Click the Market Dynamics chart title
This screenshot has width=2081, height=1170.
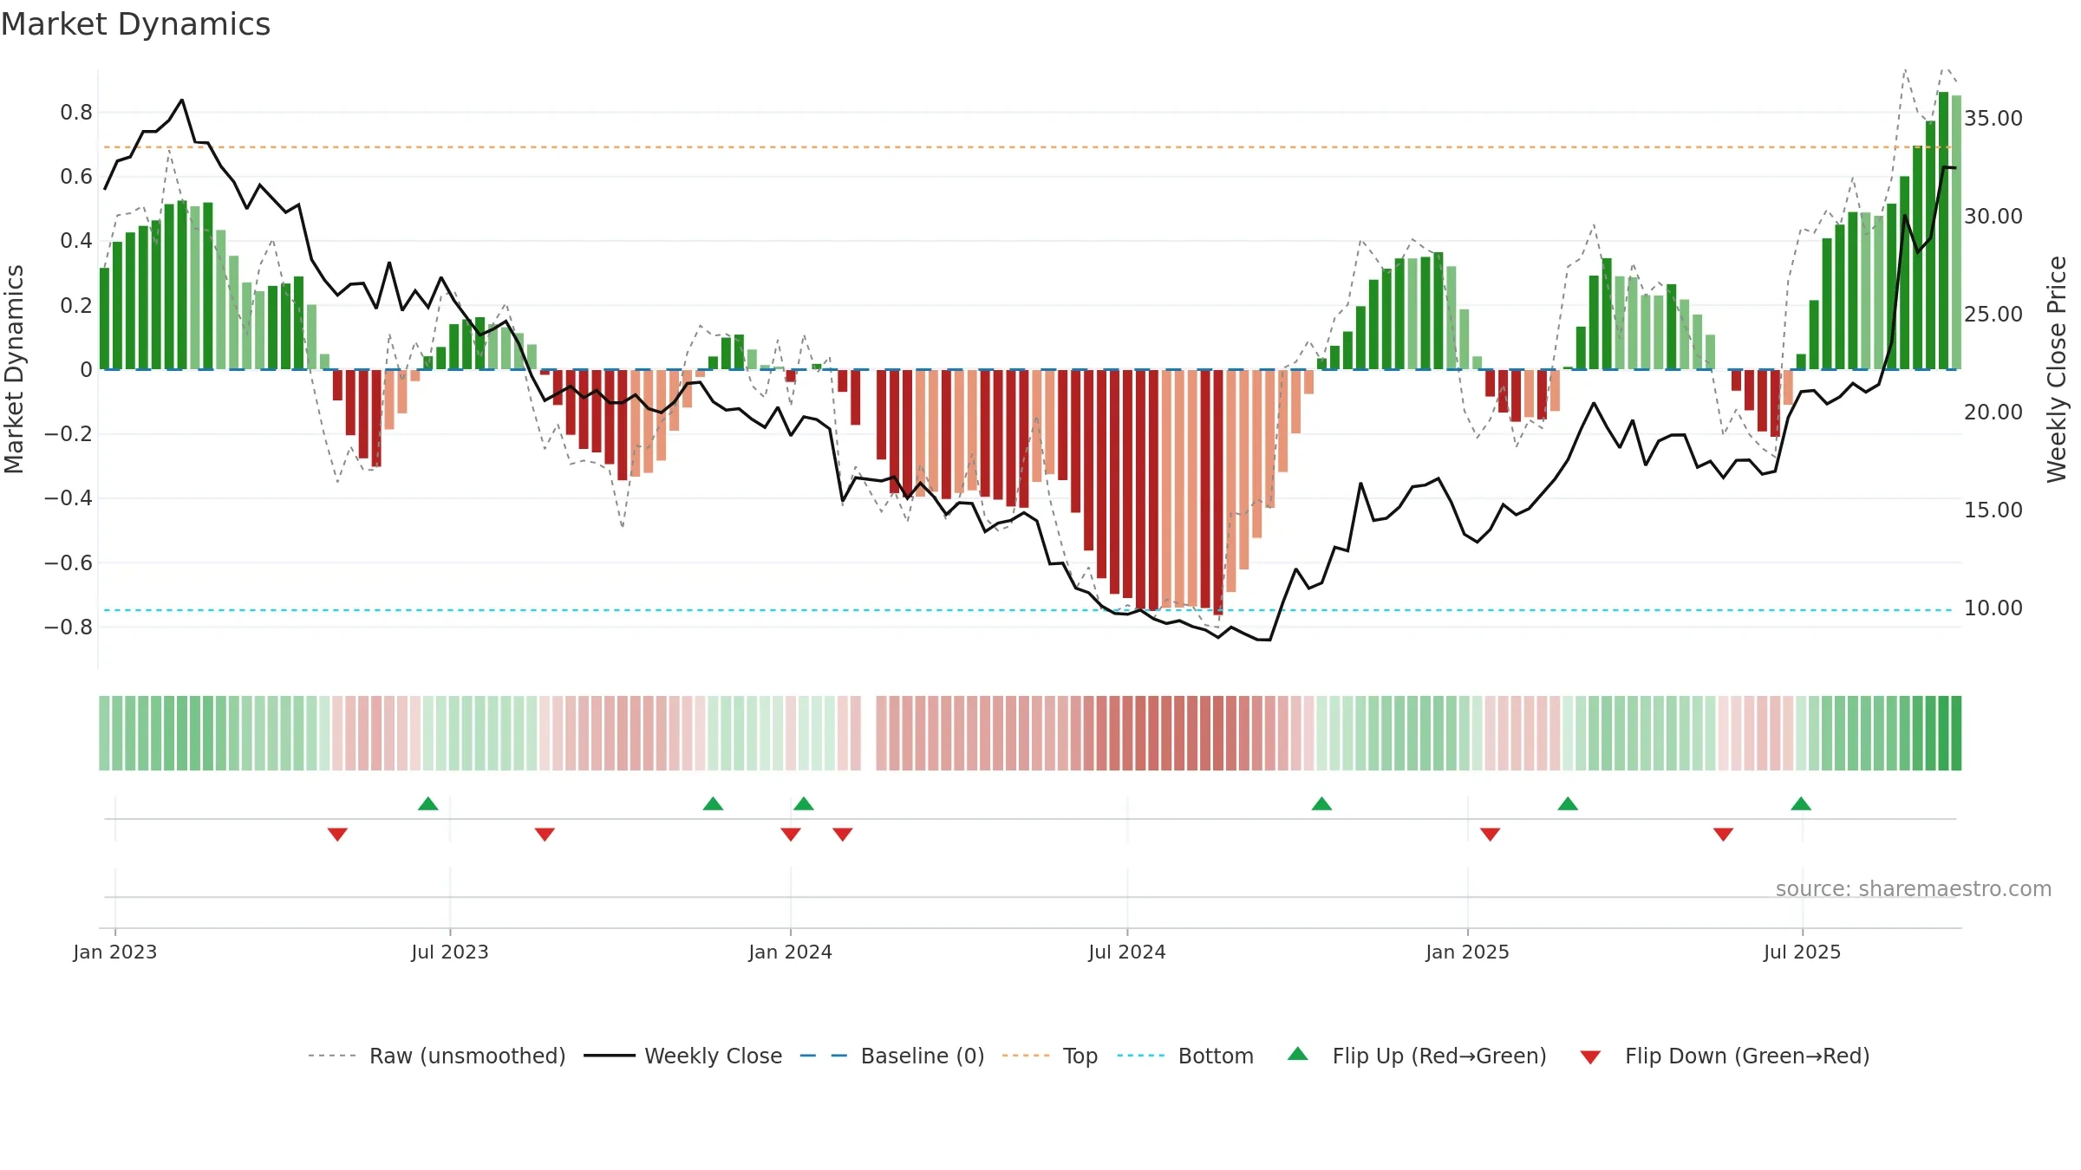135,24
